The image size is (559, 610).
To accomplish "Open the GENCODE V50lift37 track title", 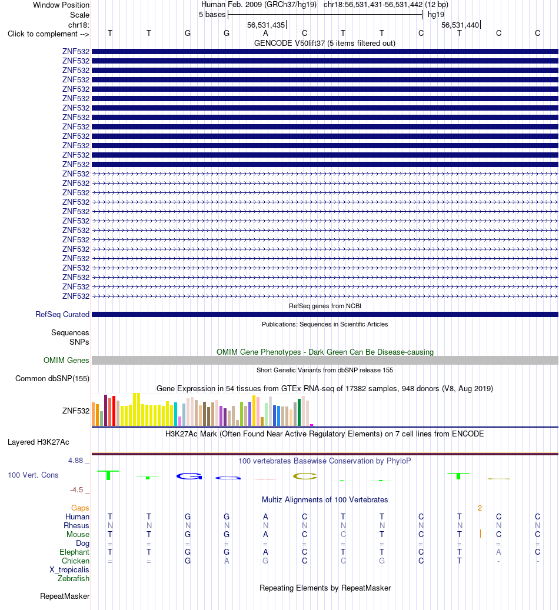I will [325, 43].
